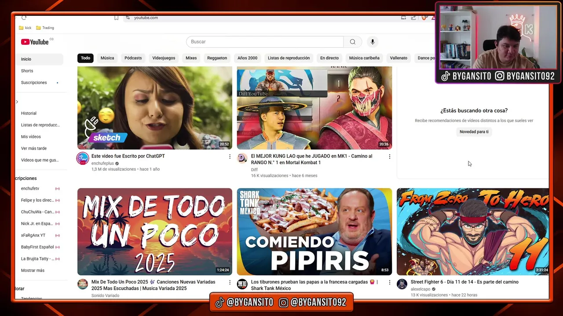This screenshot has height=316, width=563.
Task: Play Mix De Todo Un Poco thumbnail
Action: pyautogui.click(x=155, y=232)
